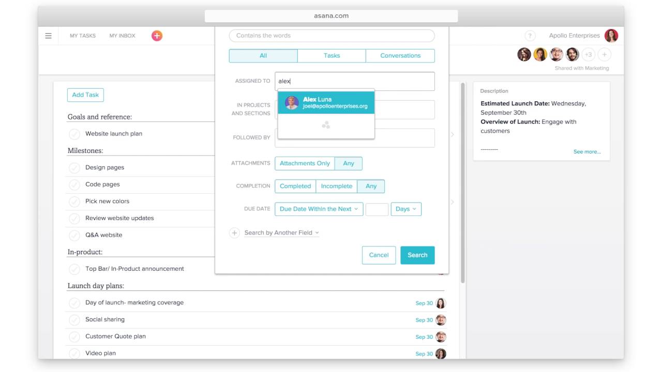
Task: Click the third project member avatar with glasses
Action: tap(556, 54)
